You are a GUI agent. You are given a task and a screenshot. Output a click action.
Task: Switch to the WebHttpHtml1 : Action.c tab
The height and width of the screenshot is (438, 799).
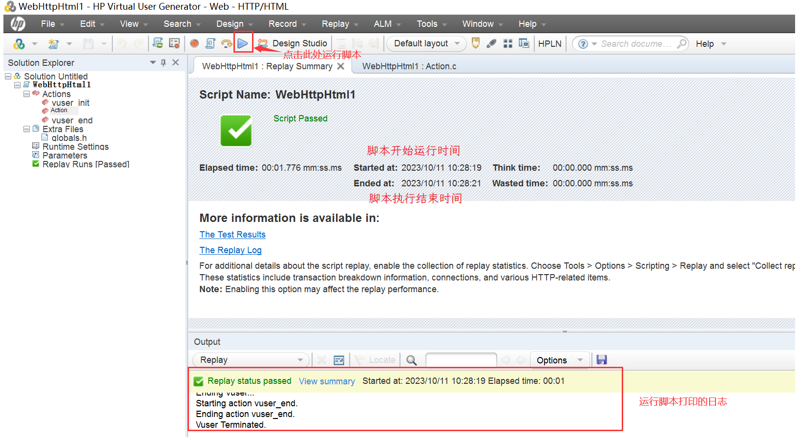click(x=409, y=66)
